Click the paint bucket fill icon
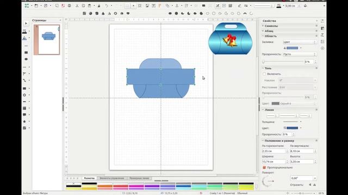The width and height of the screenshot is (348, 195). [x=306, y=6]
